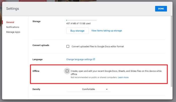The image size is (176, 102).
Task: Click the external link icon beside language settings
Action: pos(94,59)
